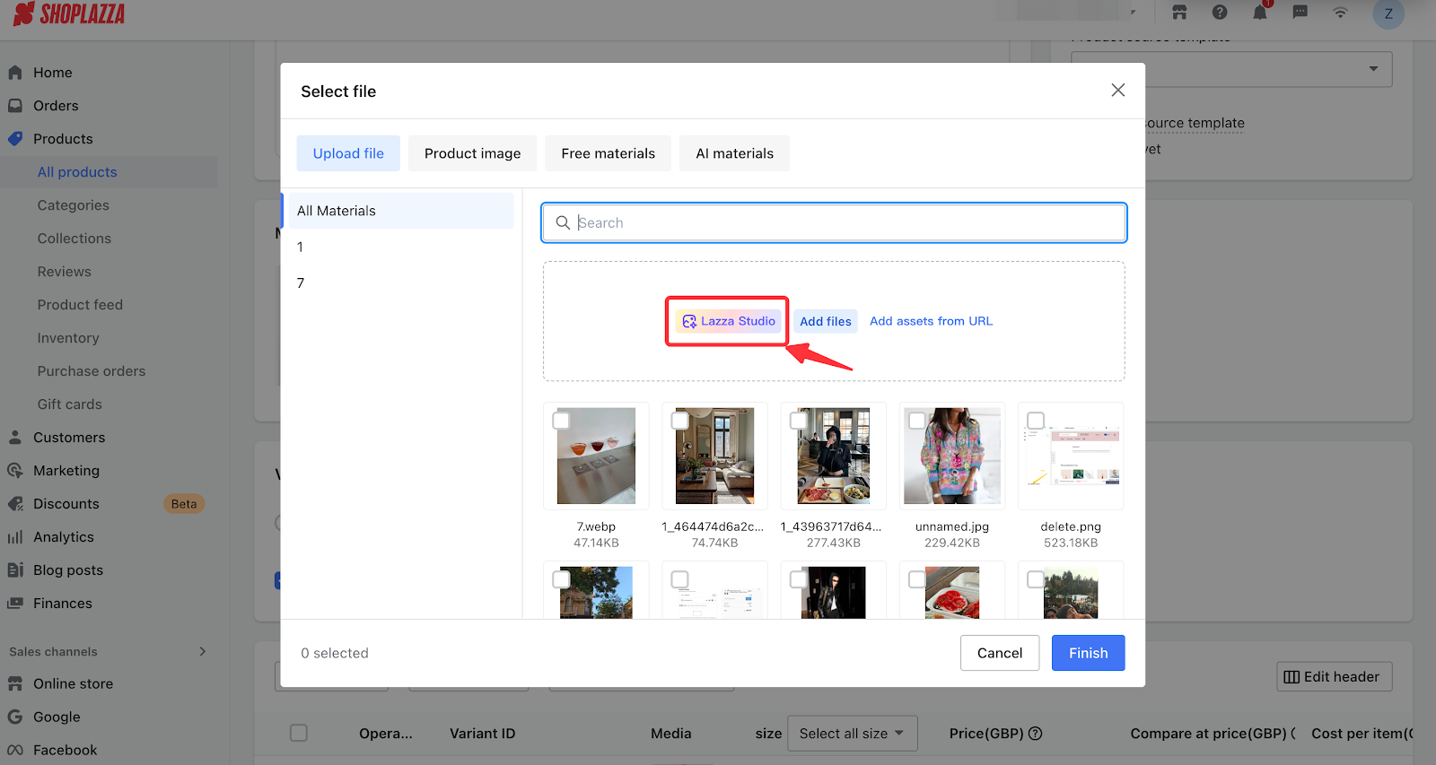Close the Select file dialog
This screenshot has width=1436, height=765.
click(1117, 91)
